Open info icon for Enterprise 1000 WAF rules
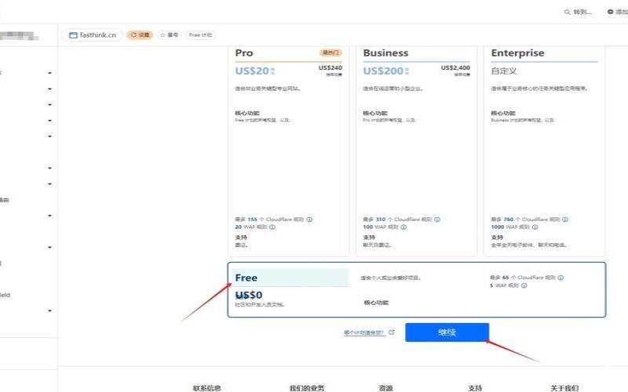Screen dimensions: 628x392 pyautogui.click(x=535, y=227)
